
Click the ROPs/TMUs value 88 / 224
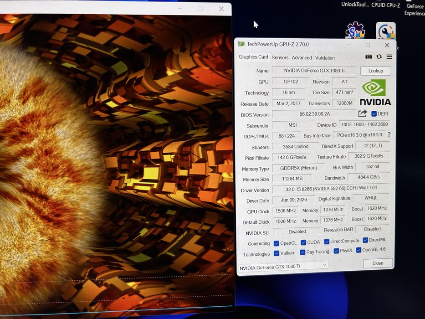[287, 136]
